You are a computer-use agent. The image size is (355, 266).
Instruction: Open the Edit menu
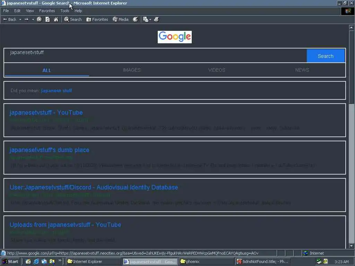[17, 11]
